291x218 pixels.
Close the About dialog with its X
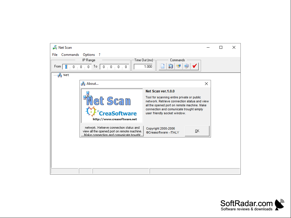tap(206, 84)
